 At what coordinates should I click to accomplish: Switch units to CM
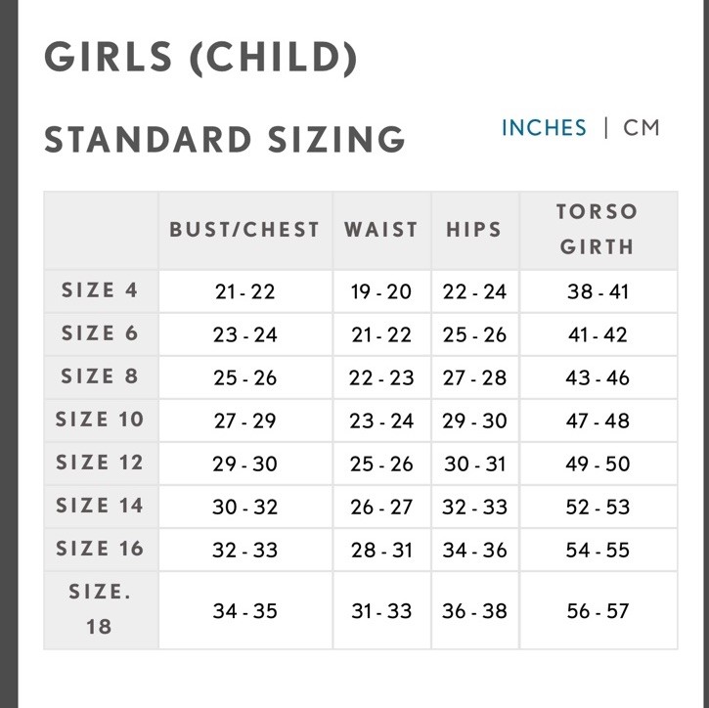[x=642, y=128]
